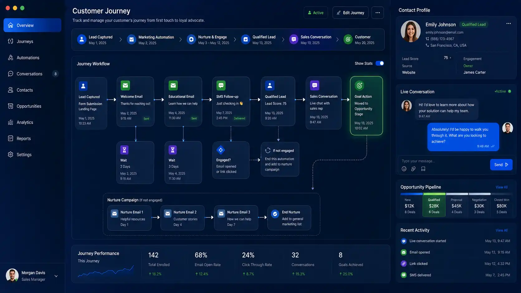
Task: Click the James Carter owner name
Action: (474, 72)
